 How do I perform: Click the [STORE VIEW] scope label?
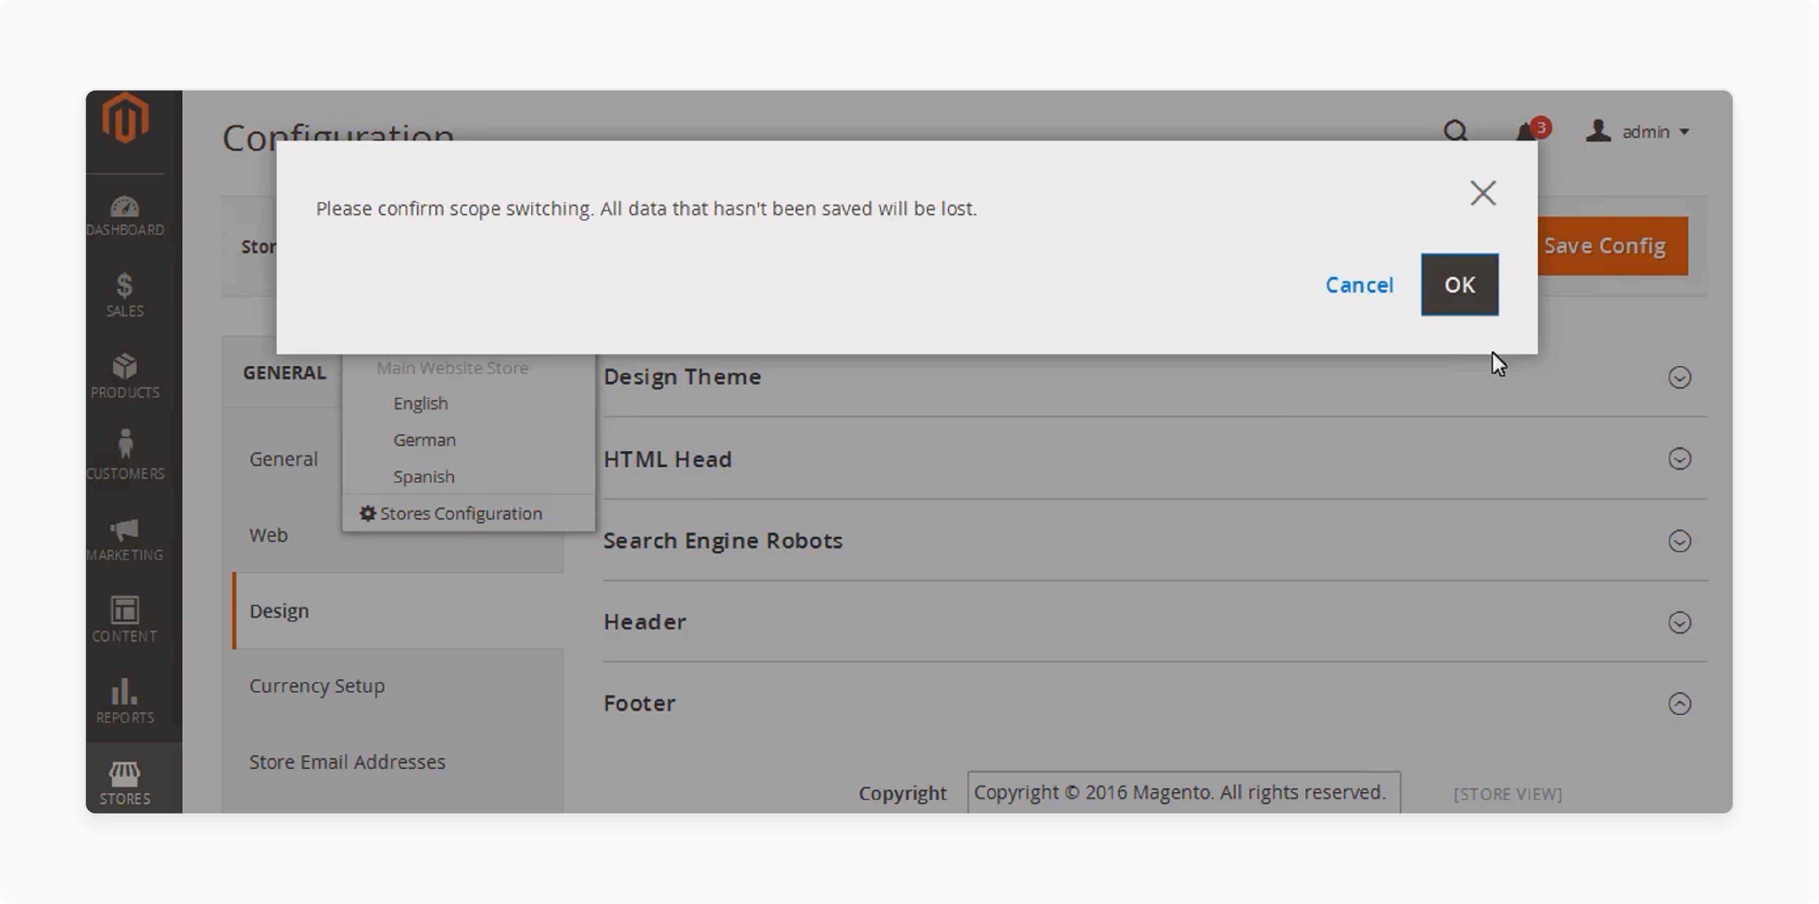[x=1507, y=794]
